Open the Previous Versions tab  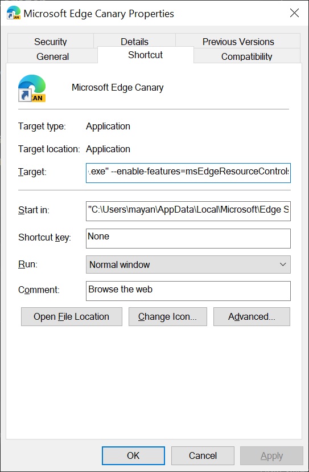tap(238, 42)
